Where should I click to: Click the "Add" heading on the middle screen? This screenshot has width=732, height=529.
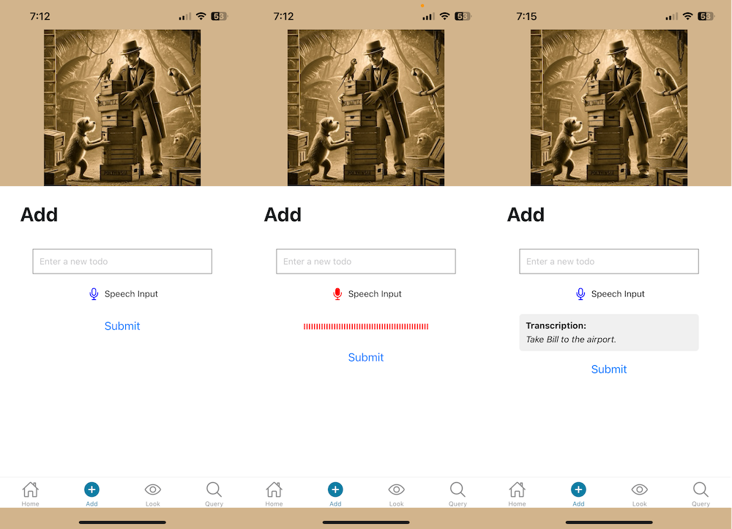(283, 215)
